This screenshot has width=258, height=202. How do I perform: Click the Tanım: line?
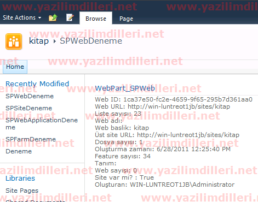[106, 163]
